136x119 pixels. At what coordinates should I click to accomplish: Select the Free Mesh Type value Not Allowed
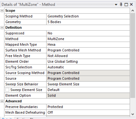(88, 56)
